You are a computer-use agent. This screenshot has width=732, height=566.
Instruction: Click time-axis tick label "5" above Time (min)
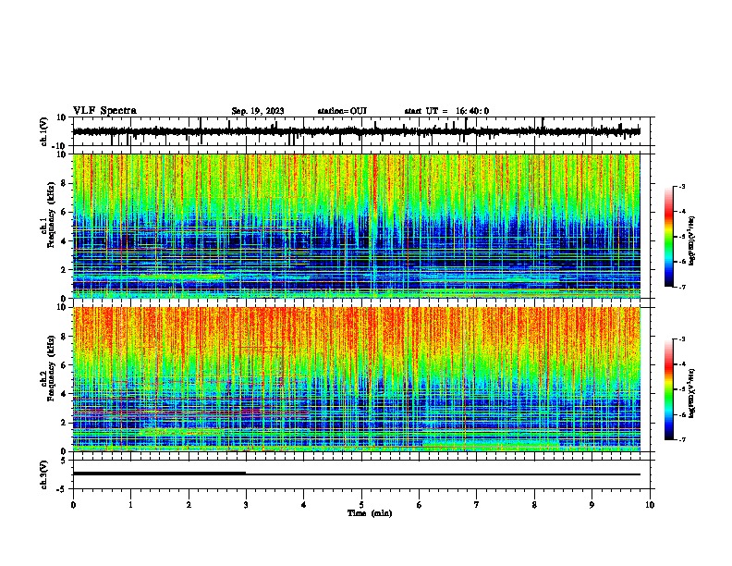(x=361, y=505)
